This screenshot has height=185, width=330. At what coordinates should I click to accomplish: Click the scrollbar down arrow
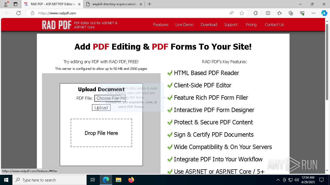[327, 170]
